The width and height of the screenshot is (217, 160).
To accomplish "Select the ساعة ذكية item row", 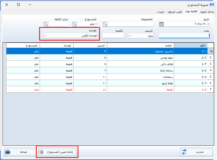I will coord(140,70).
